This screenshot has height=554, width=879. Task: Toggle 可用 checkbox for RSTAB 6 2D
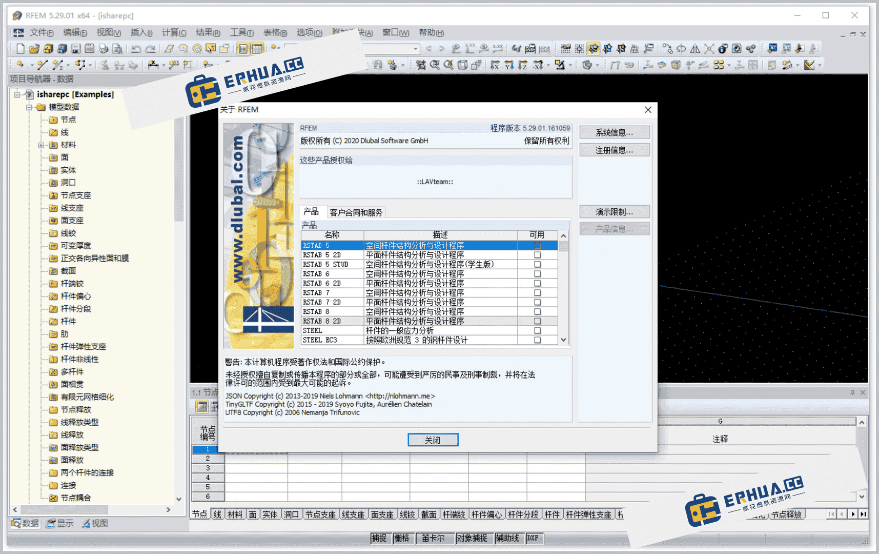537,283
